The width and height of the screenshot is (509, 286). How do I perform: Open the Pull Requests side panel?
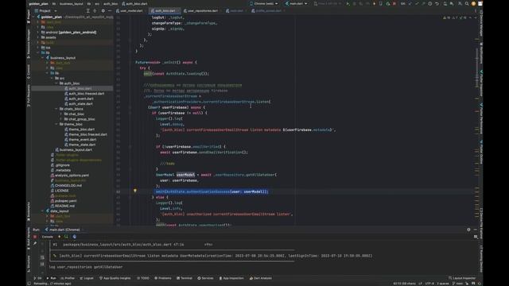[29, 95]
